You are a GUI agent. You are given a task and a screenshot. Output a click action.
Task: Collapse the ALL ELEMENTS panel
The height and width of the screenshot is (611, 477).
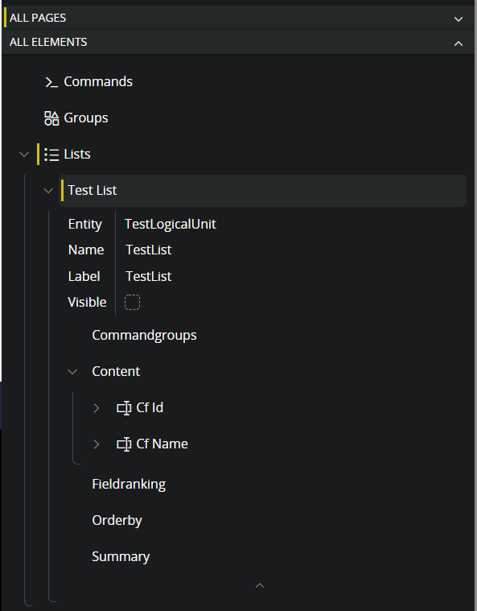(458, 43)
